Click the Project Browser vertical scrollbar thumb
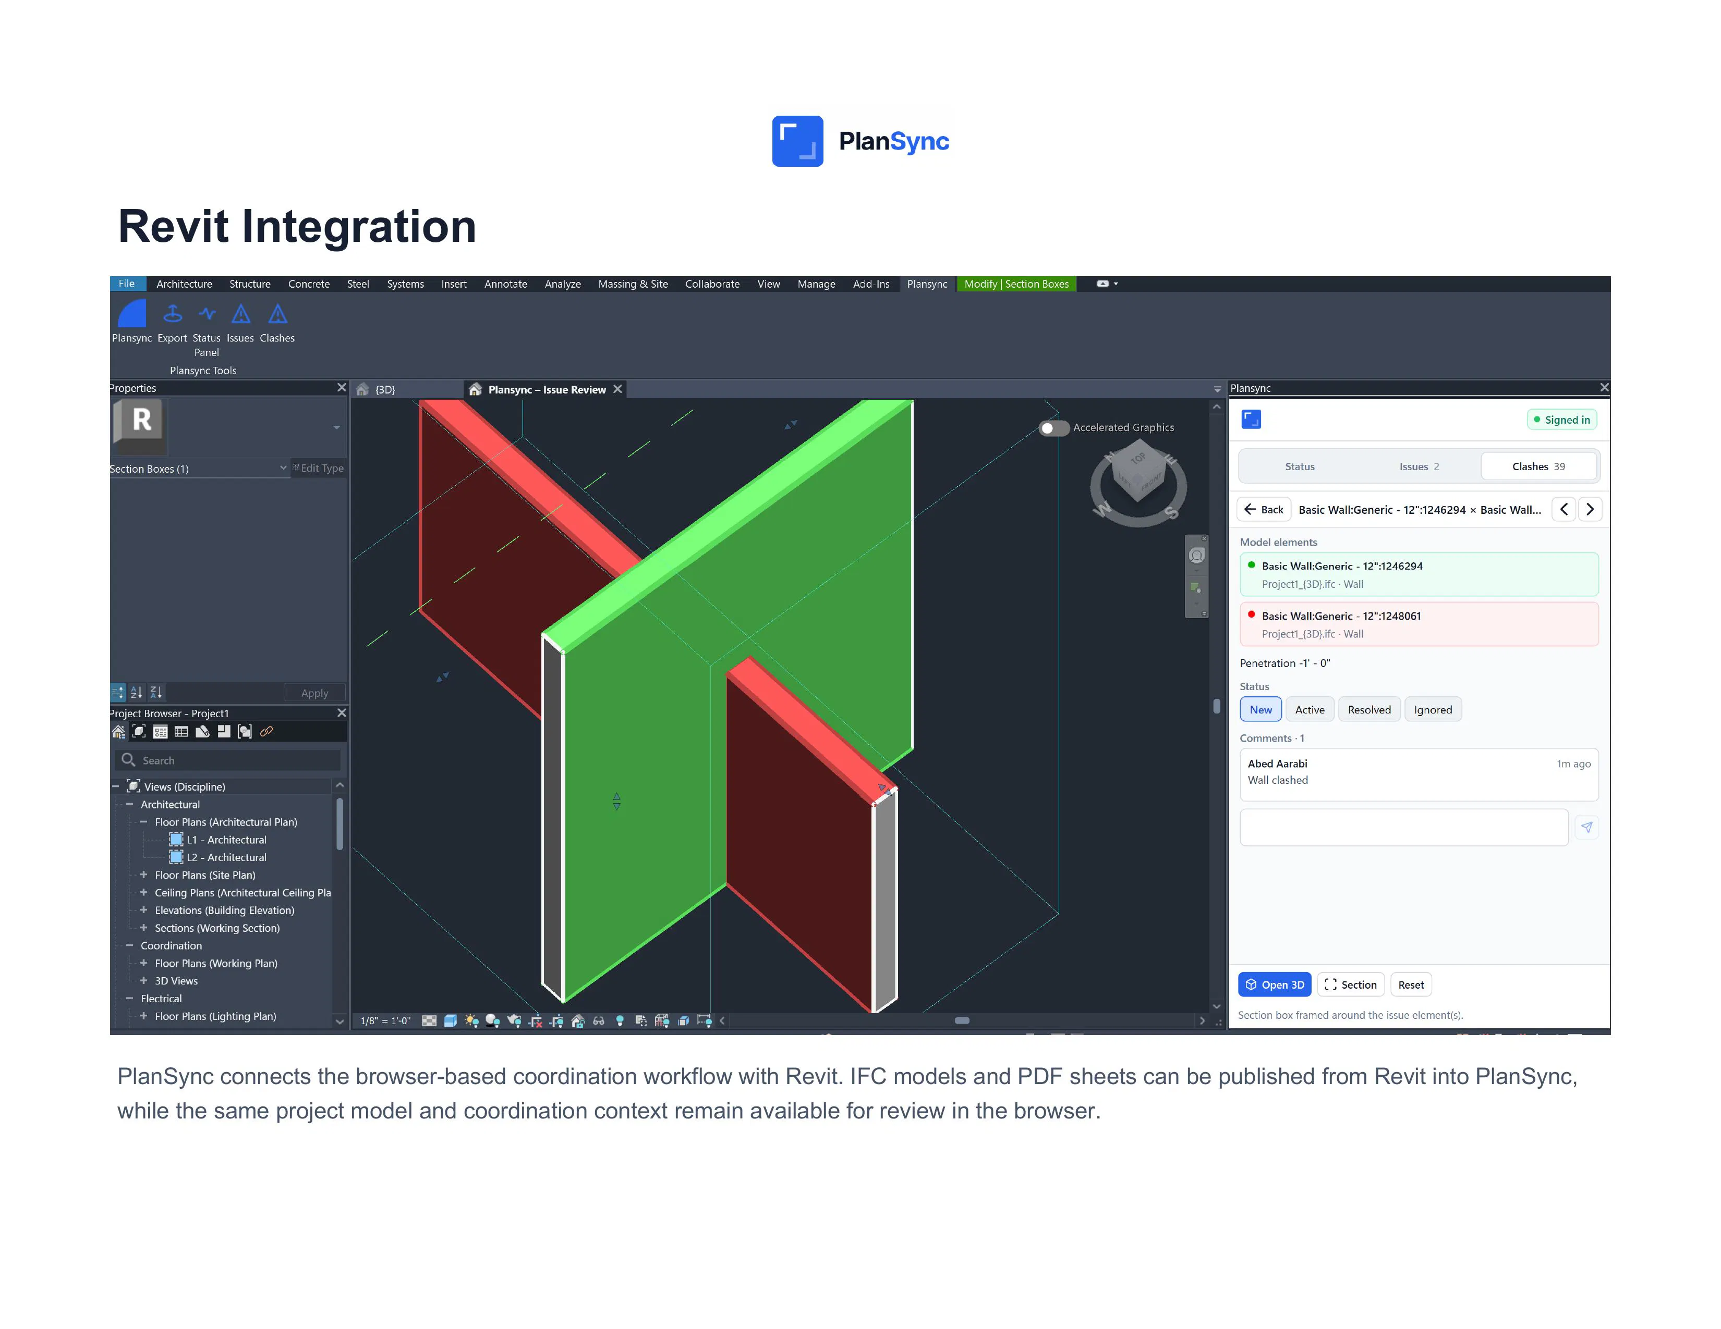 click(x=340, y=823)
